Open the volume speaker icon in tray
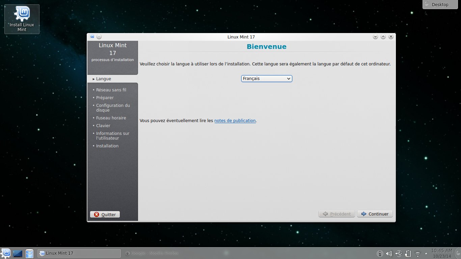 tap(389, 253)
